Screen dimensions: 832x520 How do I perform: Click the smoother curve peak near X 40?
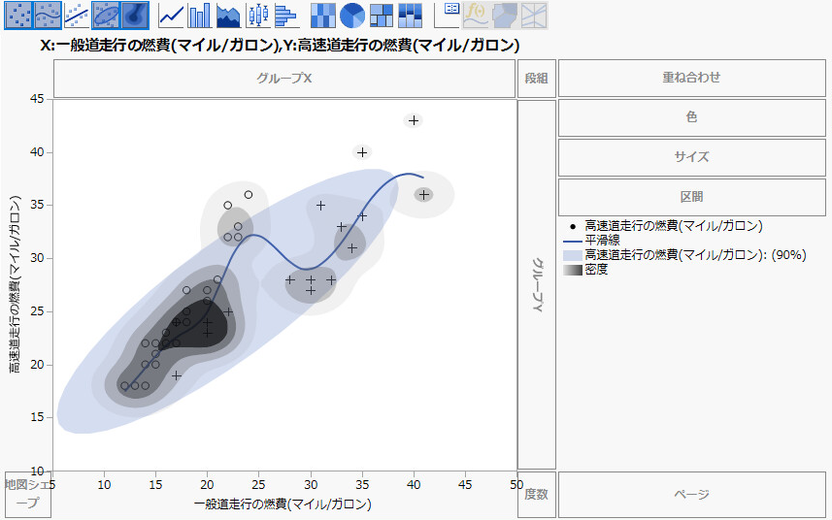[x=408, y=174]
